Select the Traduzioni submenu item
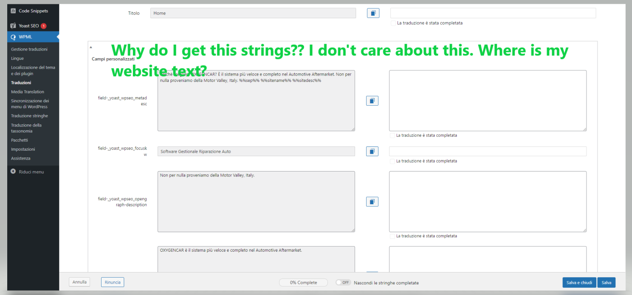 21,83
